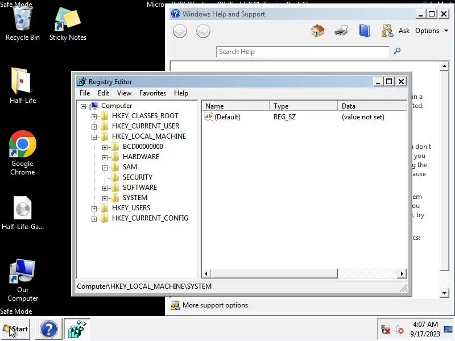Click the Help and Support title icon
The width and height of the screenshot is (455, 341).
pos(175,14)
